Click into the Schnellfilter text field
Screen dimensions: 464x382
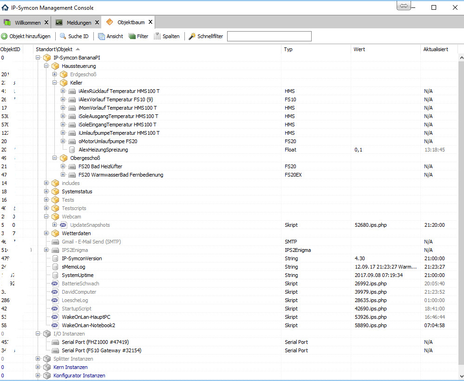269,36
